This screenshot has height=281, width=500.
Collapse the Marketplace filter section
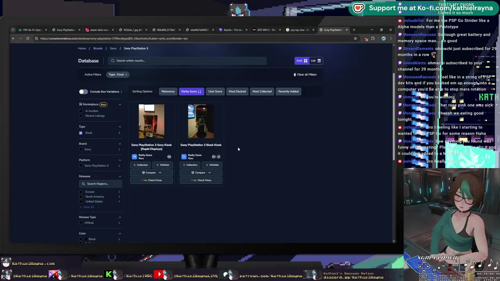click(120, 105)
